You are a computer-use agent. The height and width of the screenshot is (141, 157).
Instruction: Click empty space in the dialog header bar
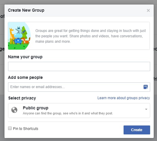click(x=95, y=10)
